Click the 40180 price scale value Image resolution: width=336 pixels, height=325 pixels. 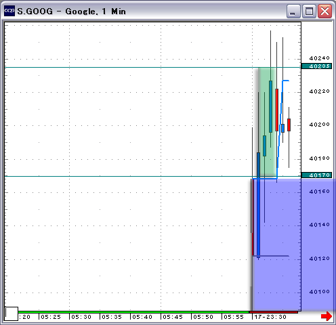pos(319,158)
